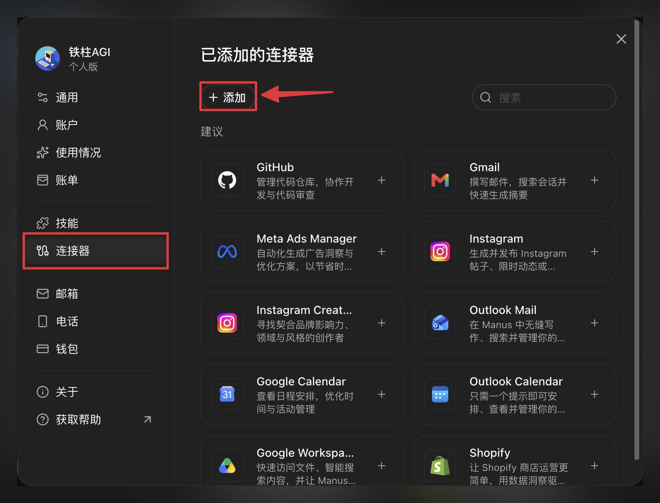Add the Instagram connector with plus

(595, 251)
